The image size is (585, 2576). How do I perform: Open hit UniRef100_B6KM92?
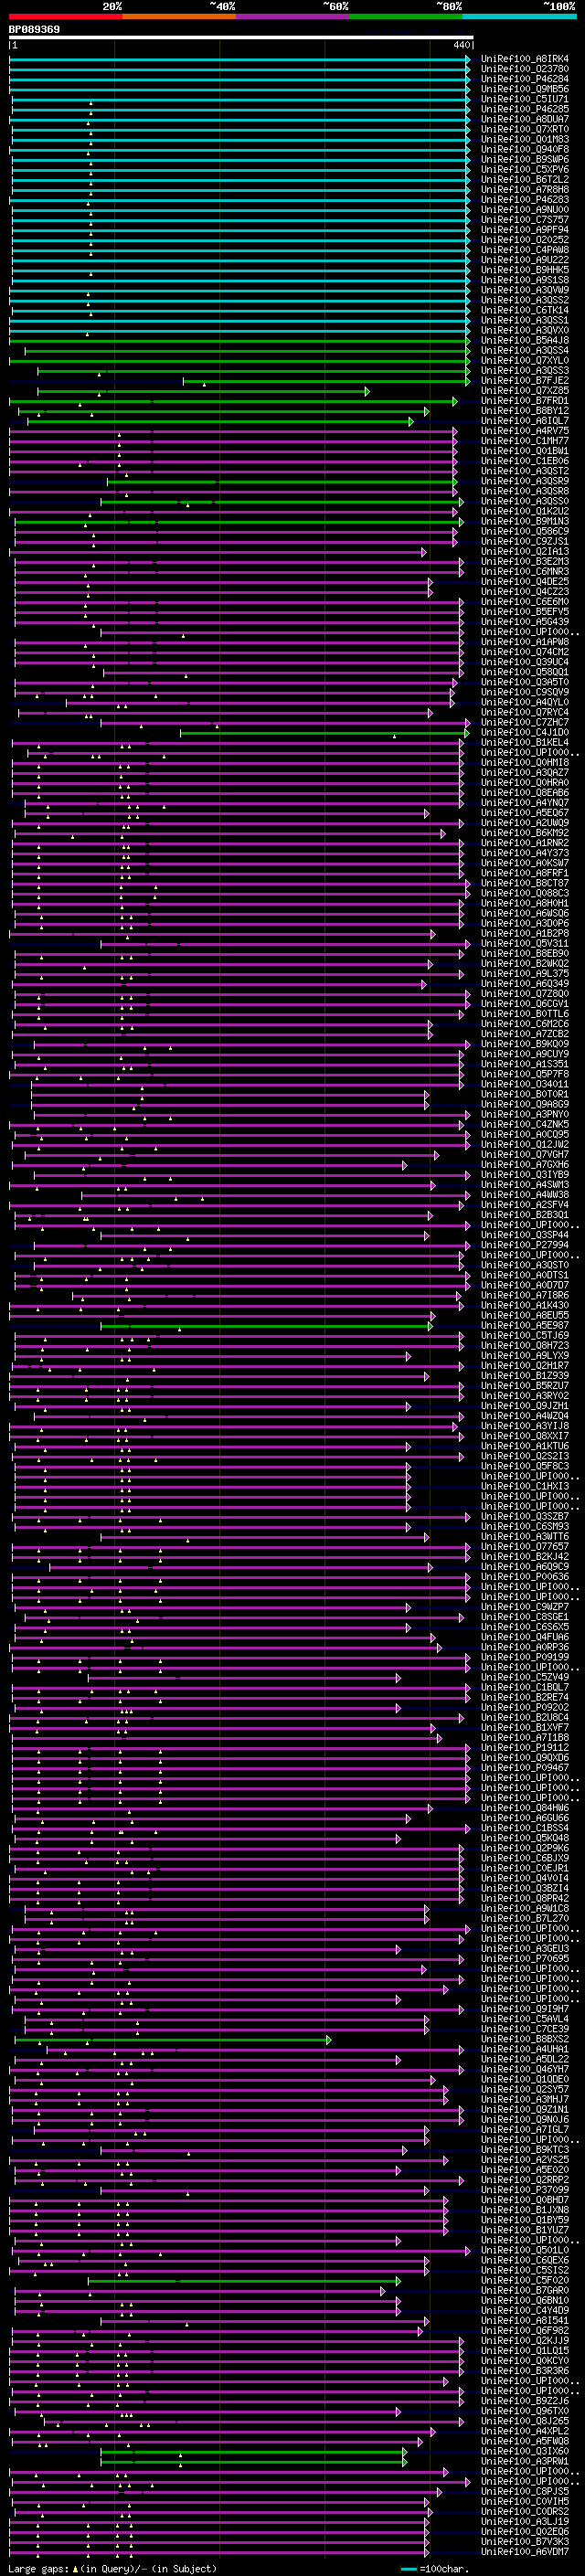pyautogui.click(x=524, y=833)
